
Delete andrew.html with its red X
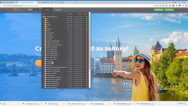(87, 33)
